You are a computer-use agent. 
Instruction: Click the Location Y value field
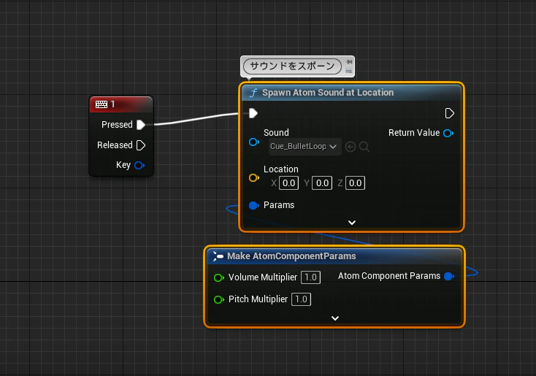coord(322,183)
